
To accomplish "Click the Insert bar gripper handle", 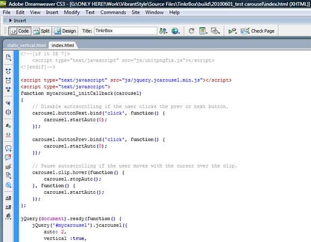I will pyautogui.click(x=5, y=20).
